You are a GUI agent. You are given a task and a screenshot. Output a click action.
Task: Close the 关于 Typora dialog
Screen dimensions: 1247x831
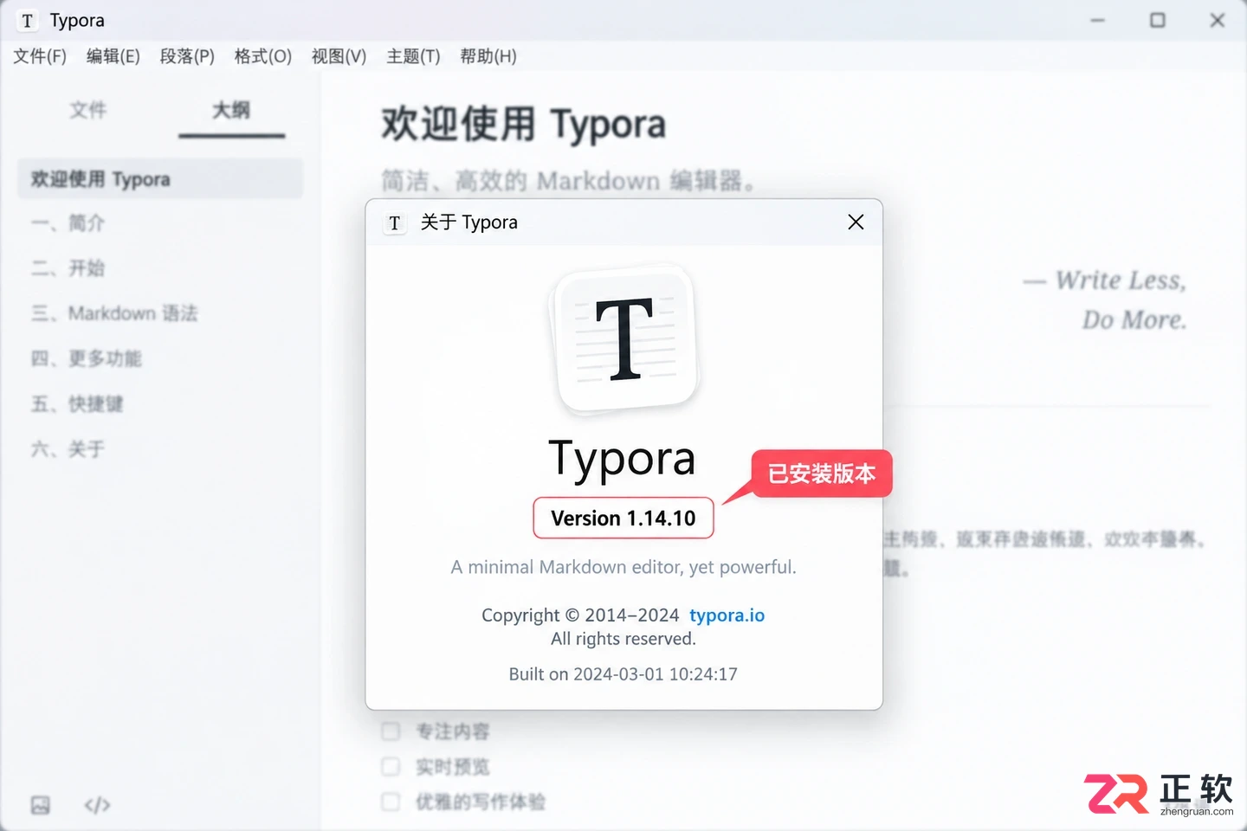coord(856,222)
